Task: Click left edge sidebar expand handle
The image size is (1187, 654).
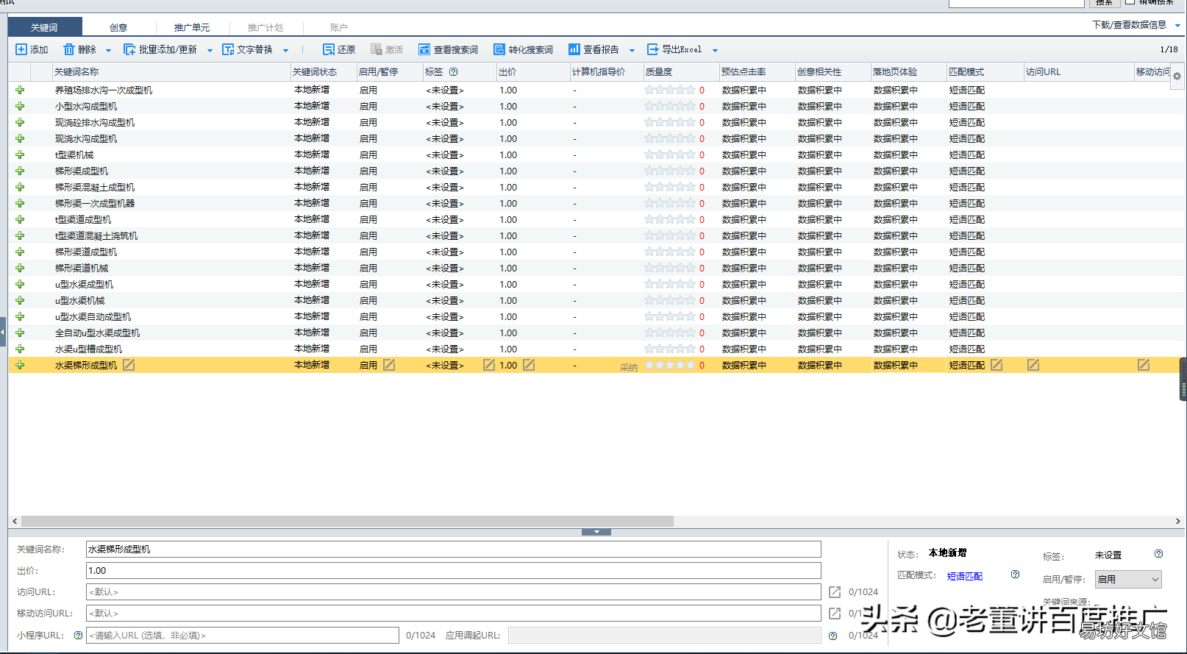Action: (x=3, y=332)
